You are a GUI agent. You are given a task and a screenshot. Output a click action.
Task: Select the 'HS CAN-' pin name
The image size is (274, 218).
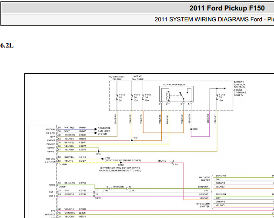point(51,133)
